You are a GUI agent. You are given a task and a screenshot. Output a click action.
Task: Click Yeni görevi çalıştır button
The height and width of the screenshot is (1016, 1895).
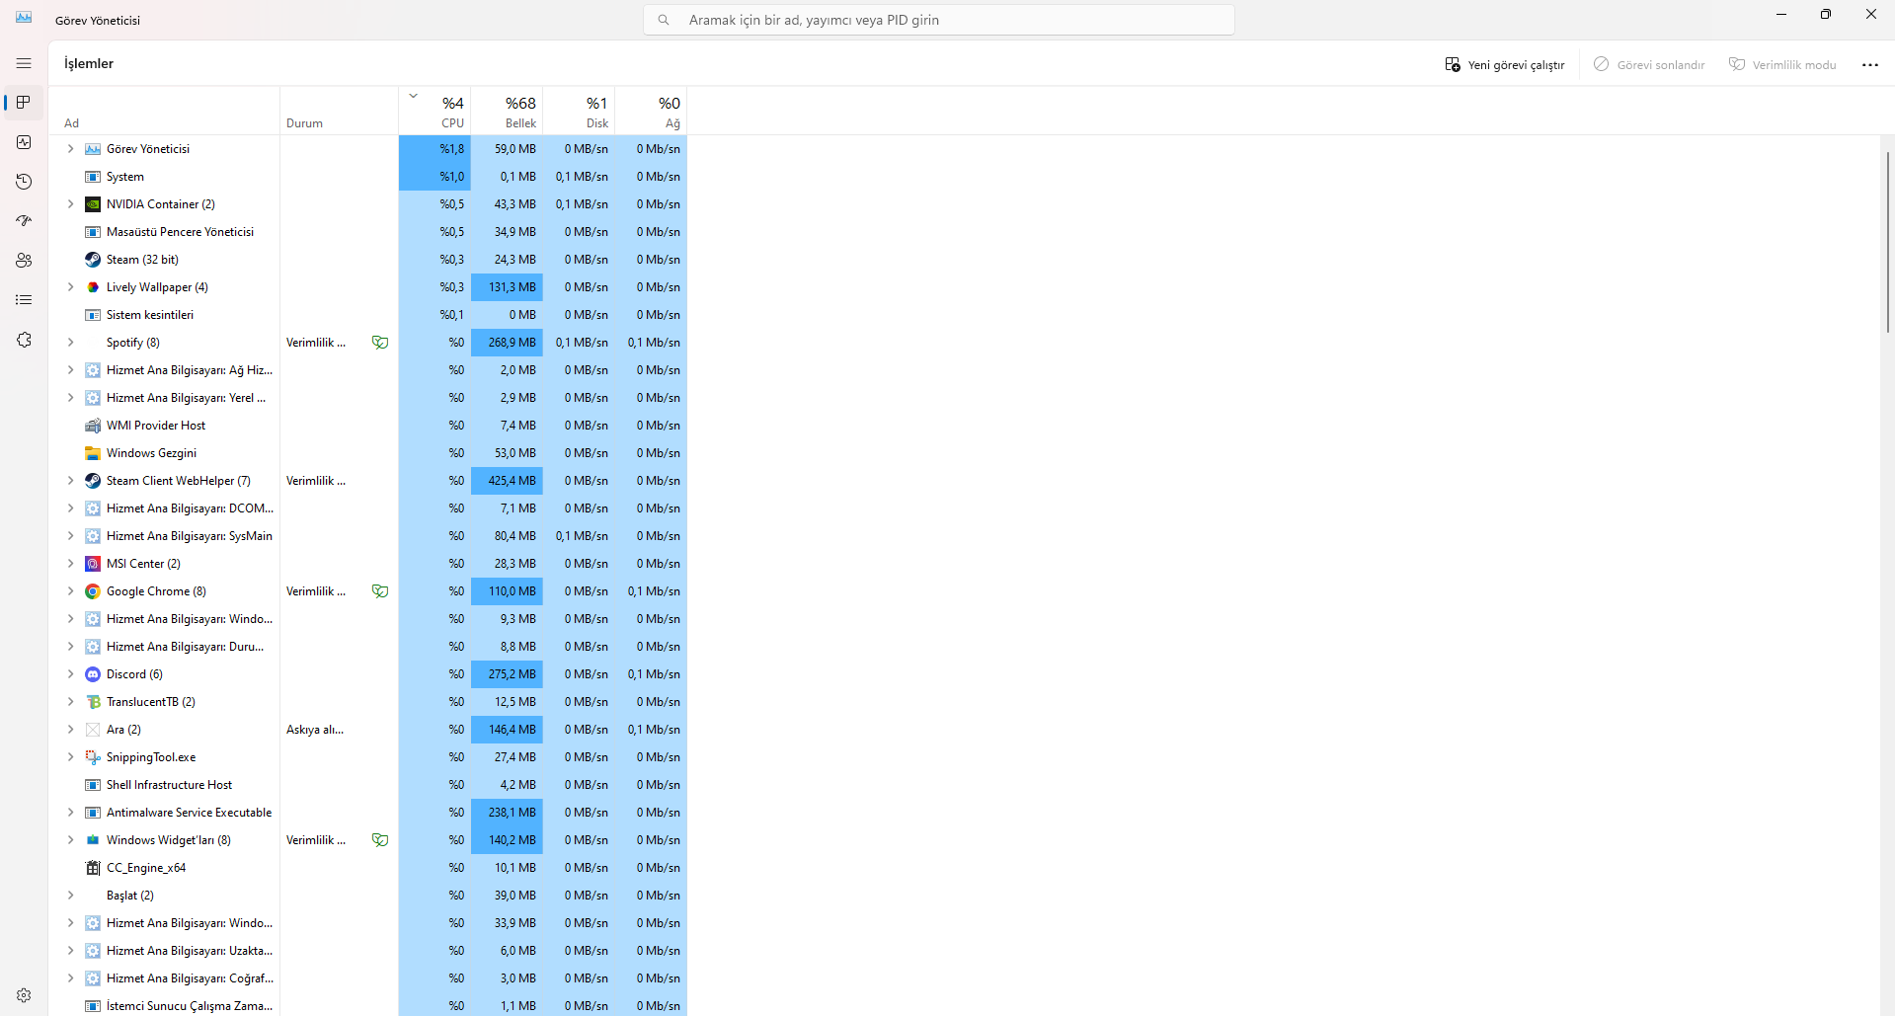point(1505,64)
